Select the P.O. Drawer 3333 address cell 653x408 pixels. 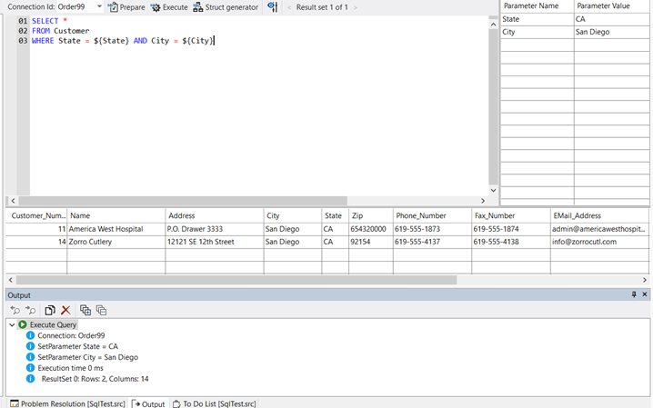(x=214, y=229)
